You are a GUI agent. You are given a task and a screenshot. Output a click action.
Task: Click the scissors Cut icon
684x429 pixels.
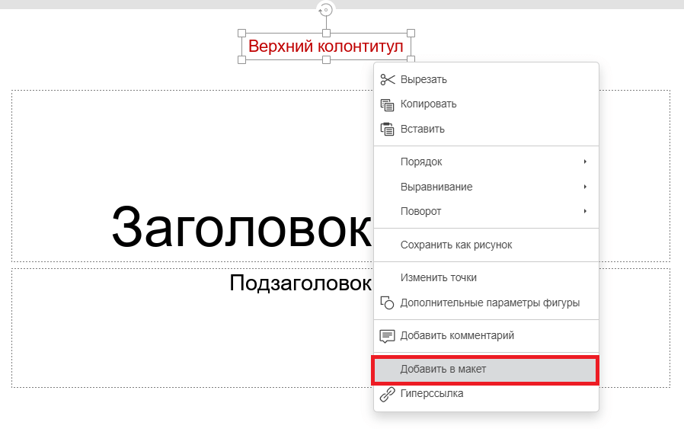click(388, 79)
